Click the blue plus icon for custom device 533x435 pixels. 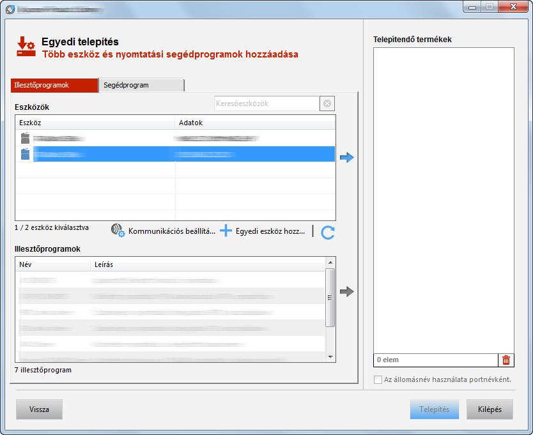coord(226,231)
